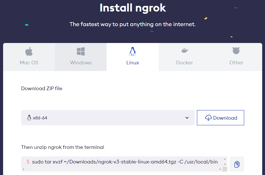265x175 pixels.
Task: Click the small penguin icon beside x86-64
Action: (29, 118)
